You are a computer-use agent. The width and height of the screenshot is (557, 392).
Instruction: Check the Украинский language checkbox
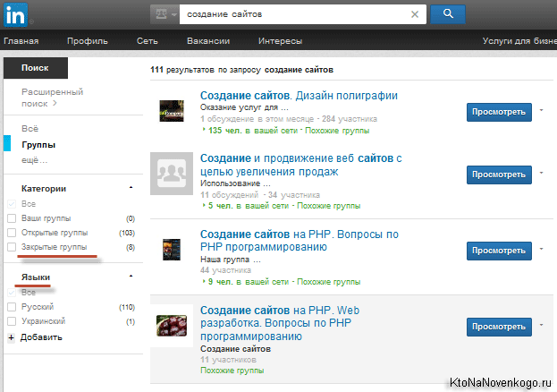pyautogui.click(x=12, y=321)
